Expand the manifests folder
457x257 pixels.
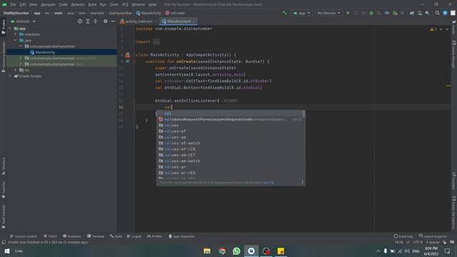16,34
